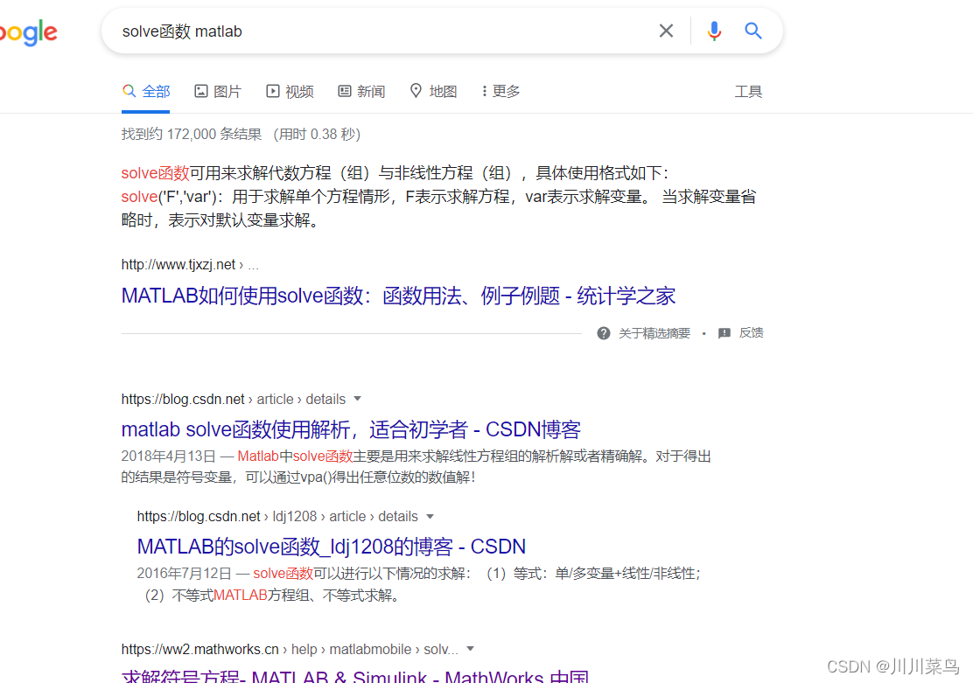This screenshot has height=683, width=973.
Task: Open the 更多 (More) search categories menu
Action: point(498,90)
